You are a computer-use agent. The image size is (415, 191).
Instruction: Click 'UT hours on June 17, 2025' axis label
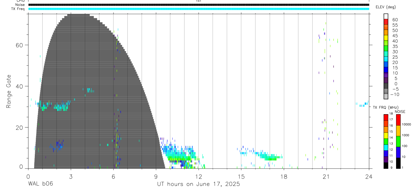(198, 184)
